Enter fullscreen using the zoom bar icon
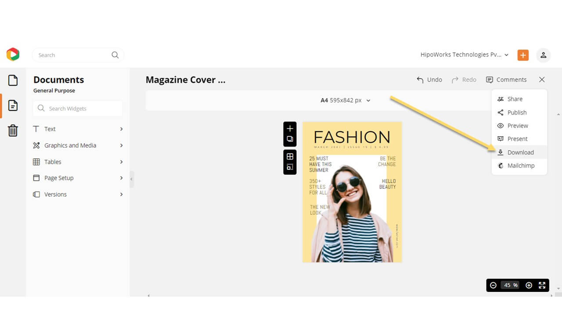 point(542,285)
